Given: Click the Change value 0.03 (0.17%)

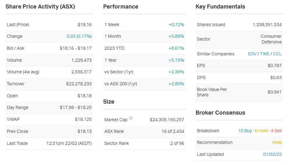Looking at the screenshot, I should (79, 36).
